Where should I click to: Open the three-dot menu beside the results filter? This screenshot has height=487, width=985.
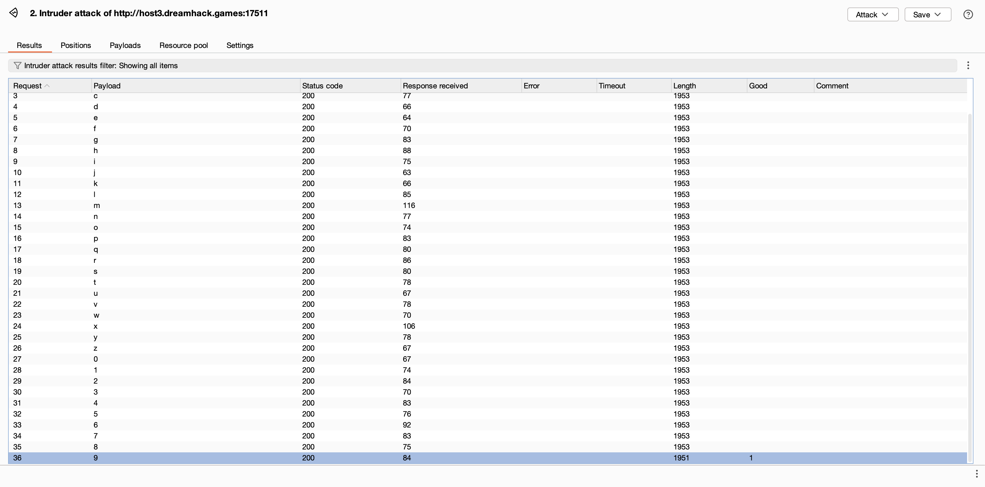968,65
